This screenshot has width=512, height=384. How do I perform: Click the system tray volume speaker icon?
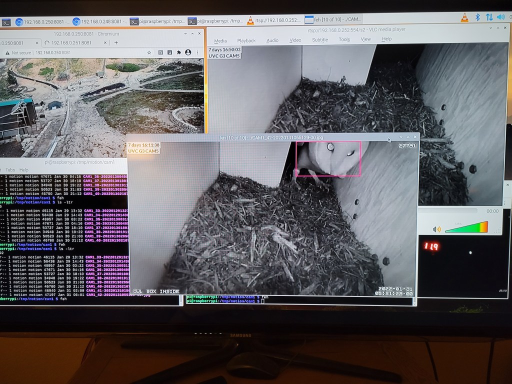501,17
